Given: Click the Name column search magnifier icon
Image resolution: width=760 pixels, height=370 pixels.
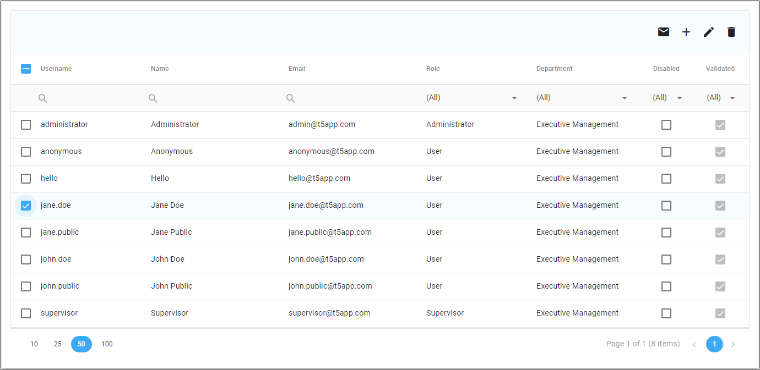Looking at the screenshot, I should [153, 98].
